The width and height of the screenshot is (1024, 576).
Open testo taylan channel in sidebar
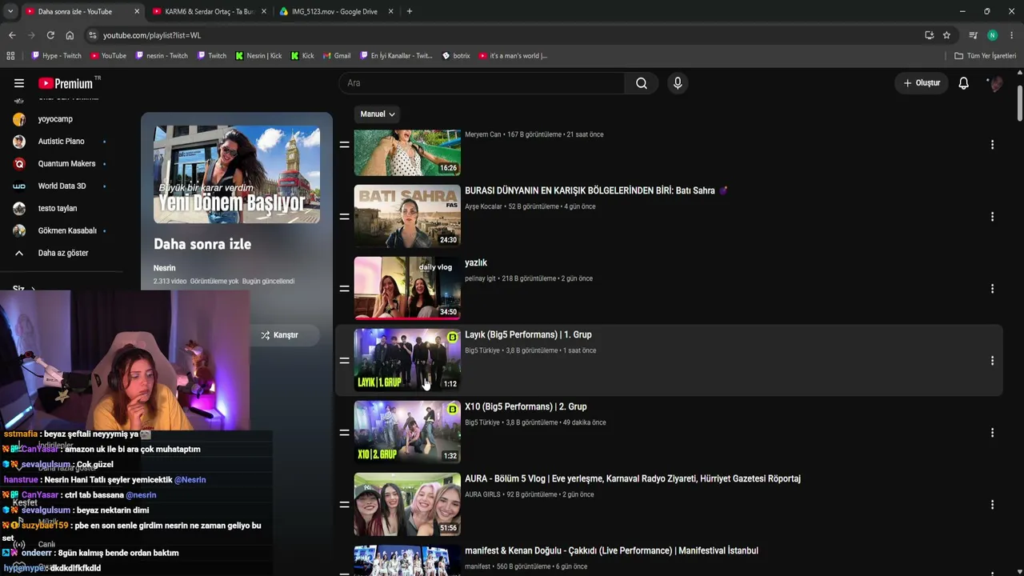58,209
